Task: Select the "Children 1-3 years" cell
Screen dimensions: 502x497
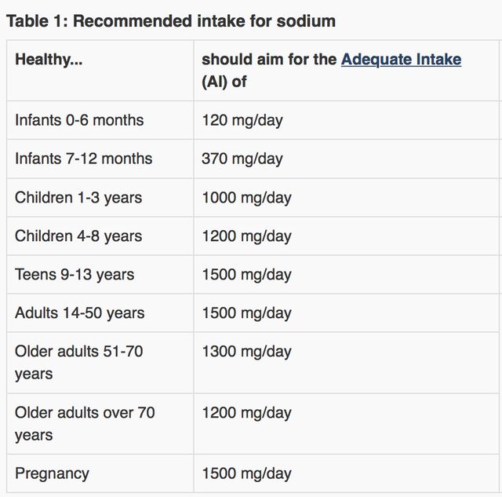Action: [78, 197]
